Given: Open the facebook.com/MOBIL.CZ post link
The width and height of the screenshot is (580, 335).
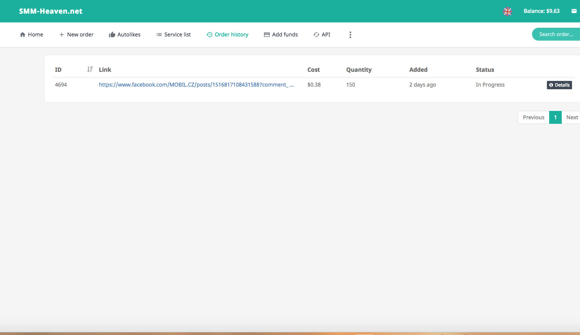Looking at the screenshot, I should click(196, 85).
